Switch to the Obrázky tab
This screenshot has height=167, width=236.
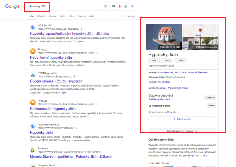[x=41, y=16]
